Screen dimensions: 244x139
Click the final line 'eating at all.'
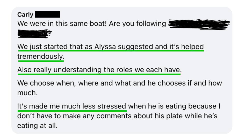coord(37,126)
